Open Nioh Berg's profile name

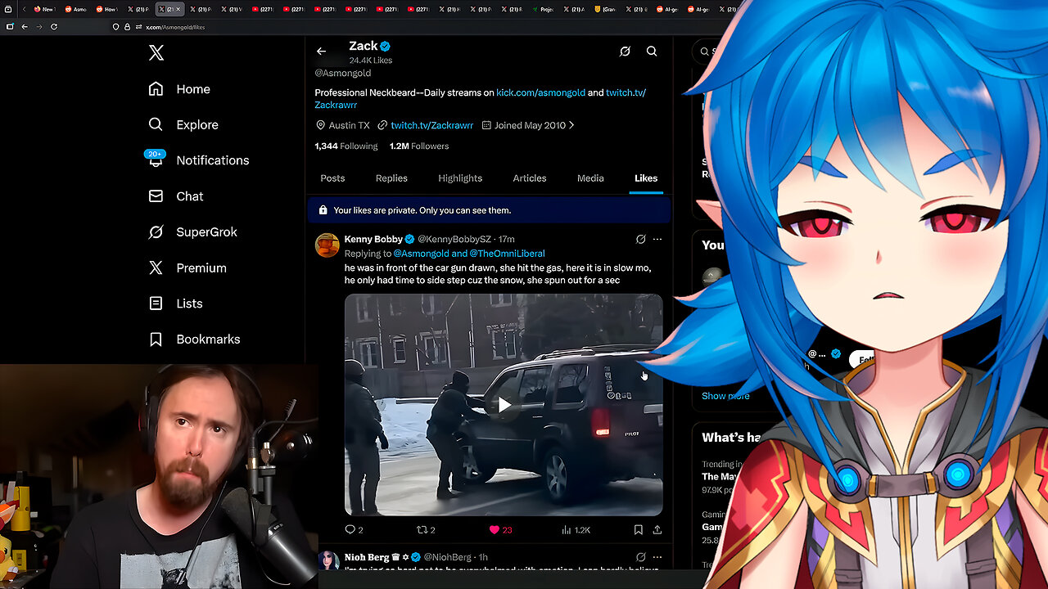point(367,557)
